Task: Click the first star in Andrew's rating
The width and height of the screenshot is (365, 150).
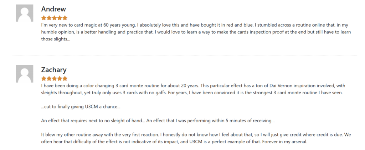Action: pos(44,18)
